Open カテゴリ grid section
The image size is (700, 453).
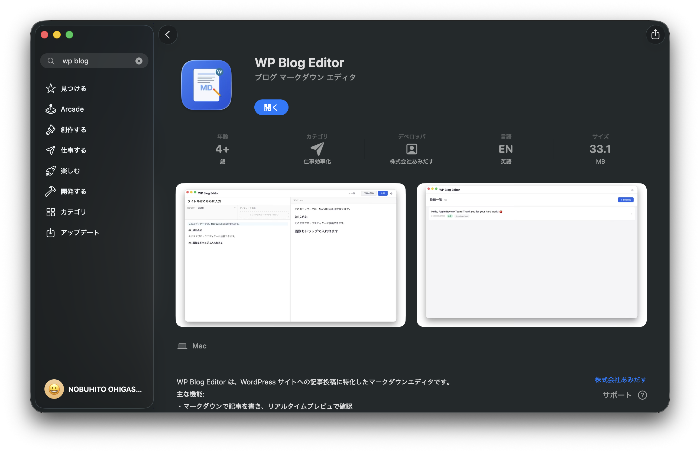click(x=73, y=212)
